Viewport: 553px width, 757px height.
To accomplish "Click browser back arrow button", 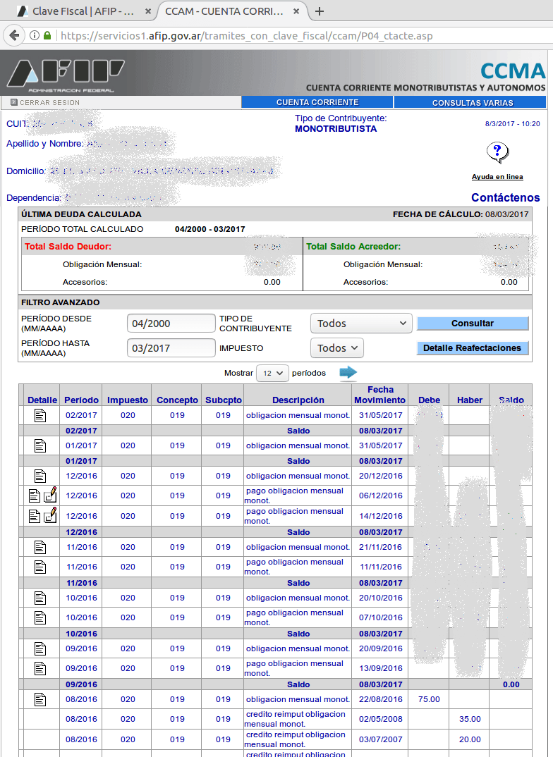I will (x=15, y=35).
